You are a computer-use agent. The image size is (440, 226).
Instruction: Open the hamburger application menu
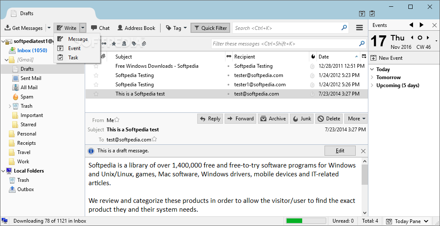tap(360, 28)
